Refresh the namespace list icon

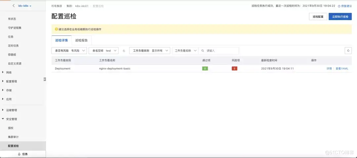[x=124, y=51]
